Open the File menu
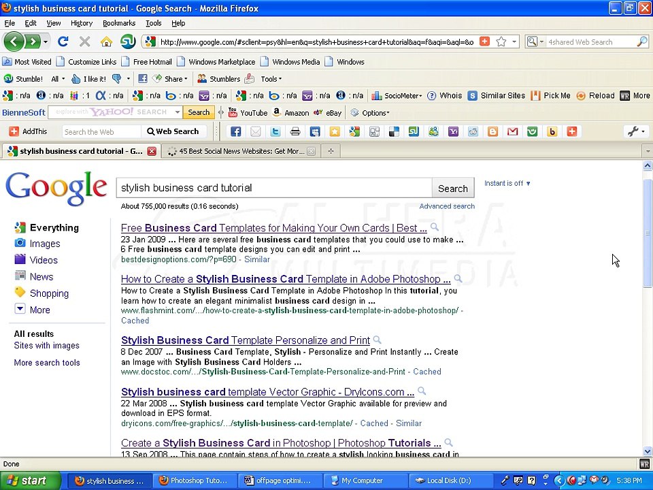This screenshot has height=490, width=653. pyautogui.click(x=10, y=23)
